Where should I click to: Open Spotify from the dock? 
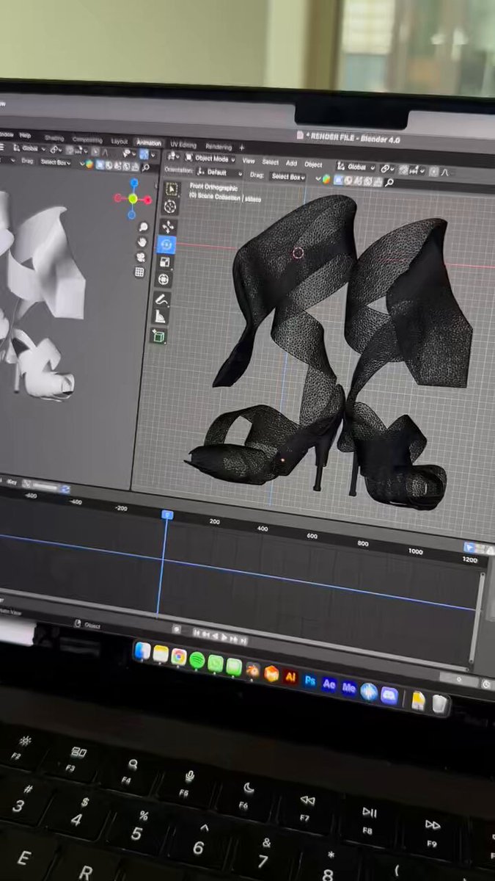pyautogui.click(x=197, y=660)
